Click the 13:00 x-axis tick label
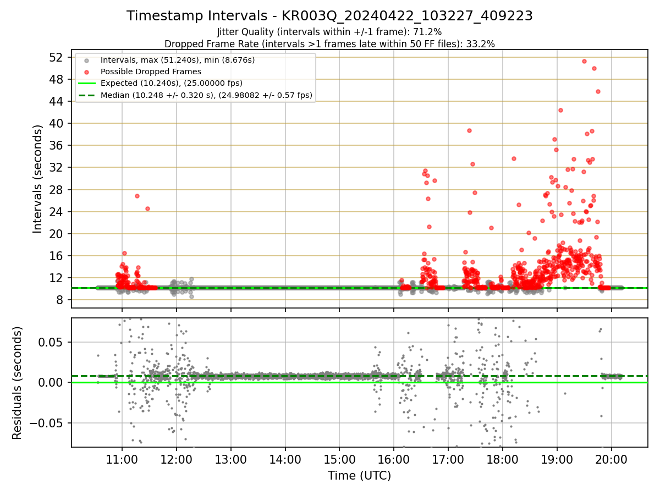 [x=230, y=460]
